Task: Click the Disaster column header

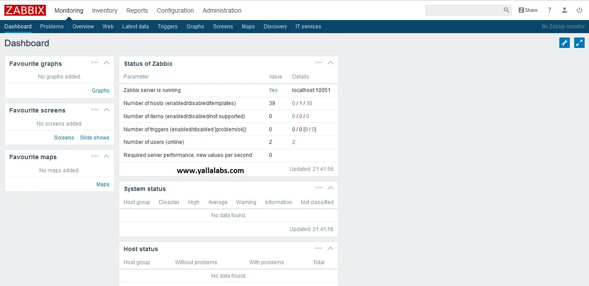Action: click(169, 202)
